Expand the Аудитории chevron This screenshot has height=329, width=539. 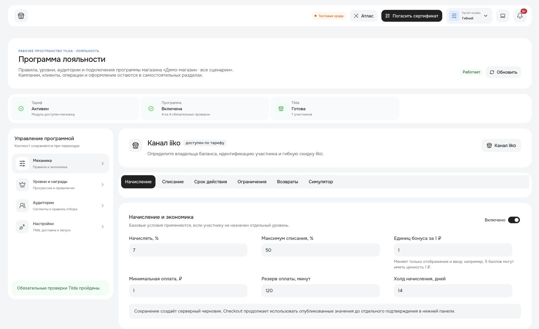[103, 206]
